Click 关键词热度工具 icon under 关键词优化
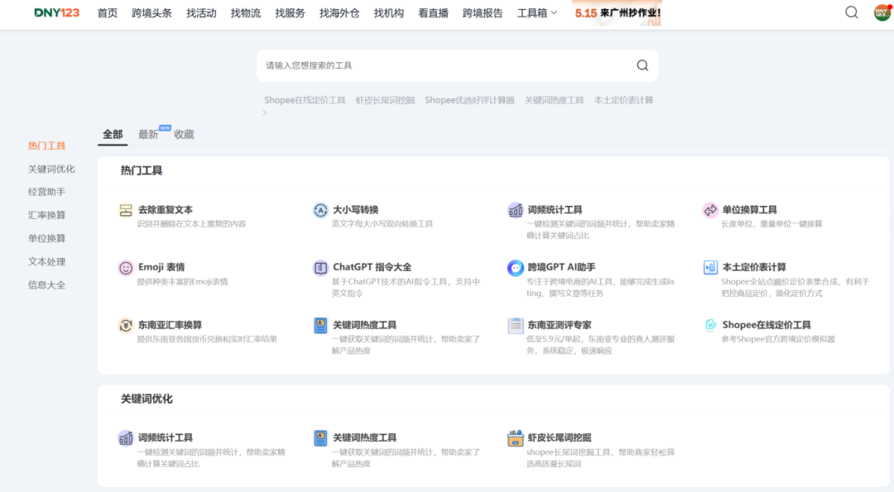Viewport: 894px width, 492px height. tap(320, 438)
